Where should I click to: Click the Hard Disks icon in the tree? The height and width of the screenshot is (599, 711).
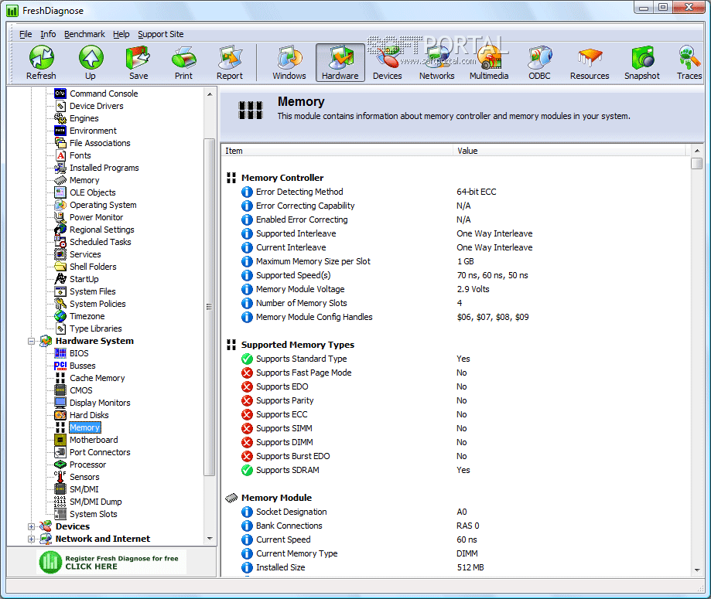pos(60,415)
